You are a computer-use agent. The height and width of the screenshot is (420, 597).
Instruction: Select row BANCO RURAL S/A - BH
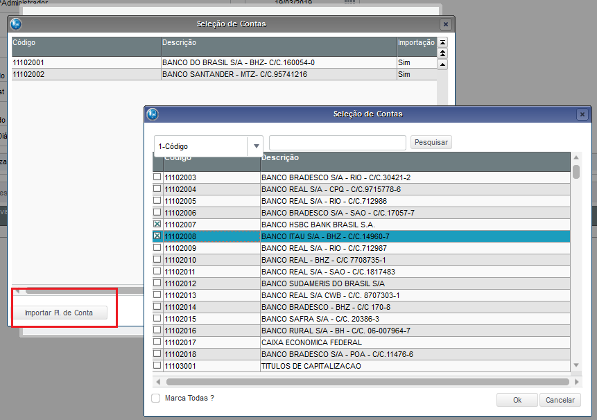coord(361,331)
